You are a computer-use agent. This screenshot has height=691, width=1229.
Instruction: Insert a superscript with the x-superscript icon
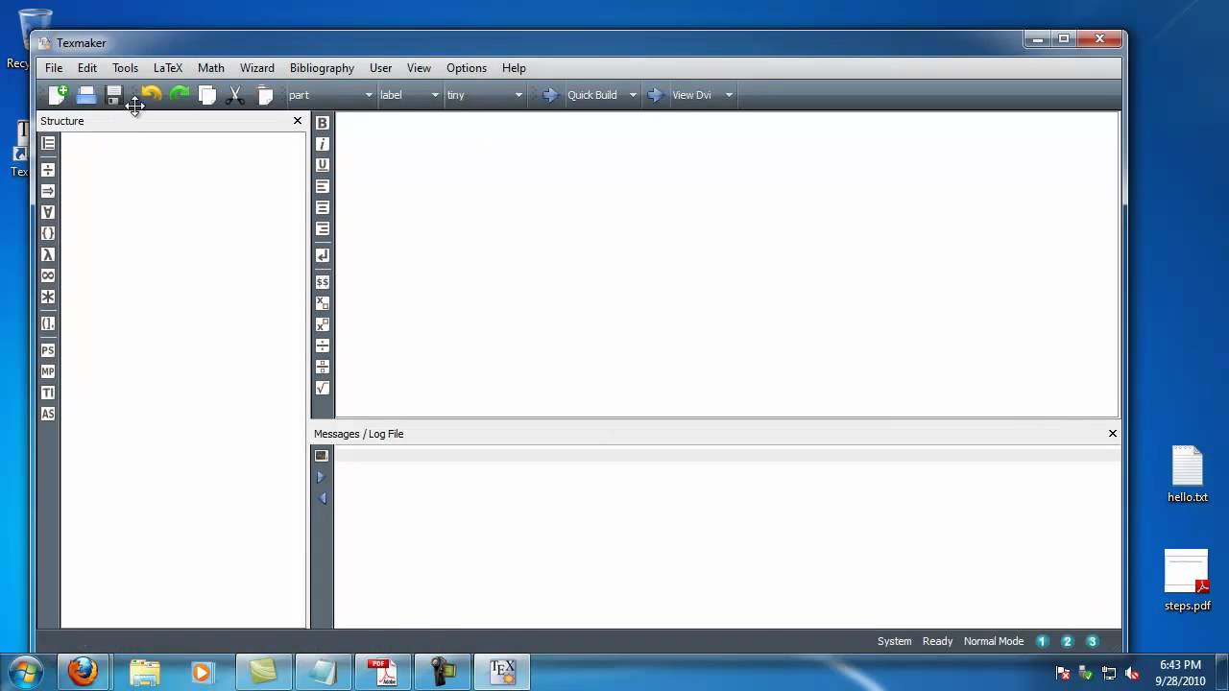(323, 324)
